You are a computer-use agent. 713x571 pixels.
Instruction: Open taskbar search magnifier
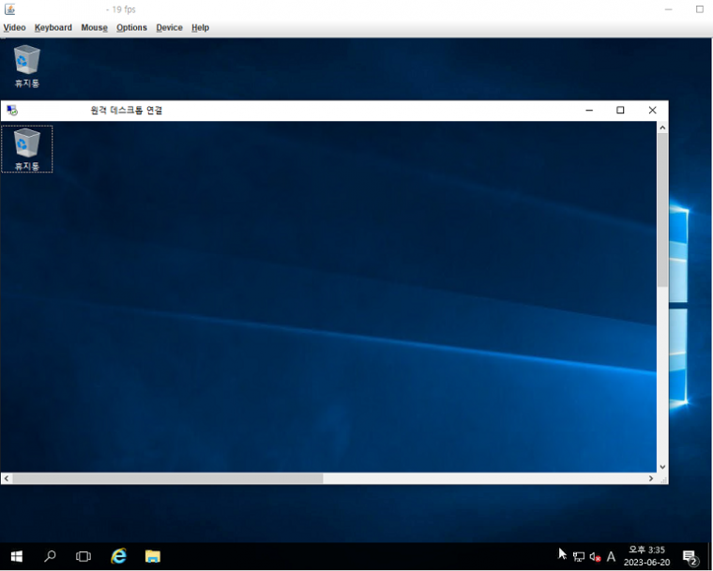pyautogui.click(x=50, y=556)
